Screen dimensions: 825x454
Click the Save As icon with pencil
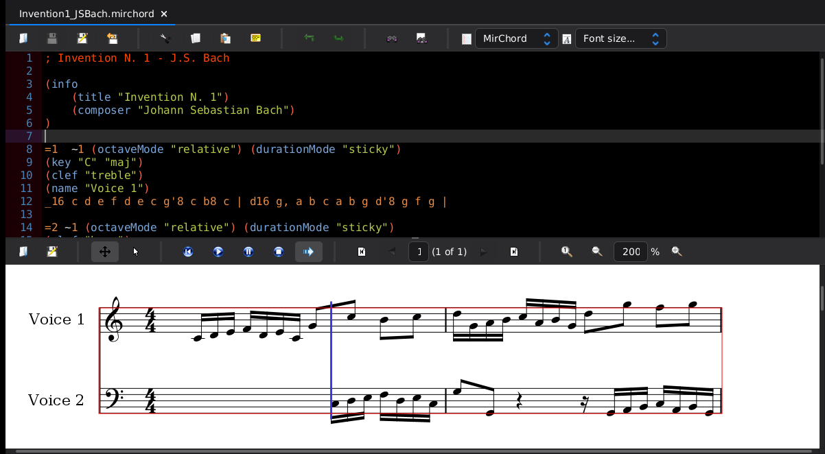(x=82, y=38)
